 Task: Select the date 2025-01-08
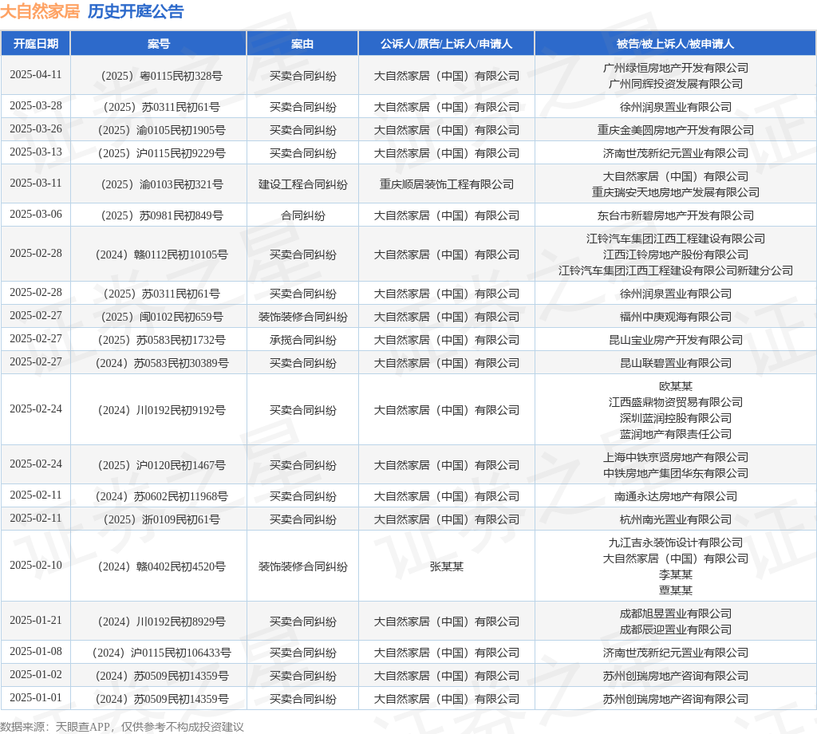pyautogui.click(x=35, y=652)
